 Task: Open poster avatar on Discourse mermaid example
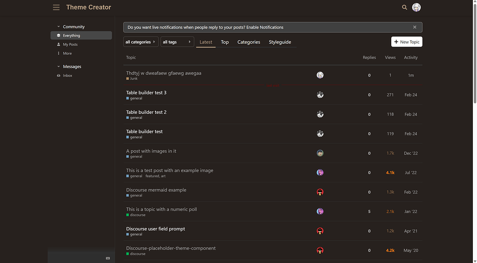coord(320,192)
